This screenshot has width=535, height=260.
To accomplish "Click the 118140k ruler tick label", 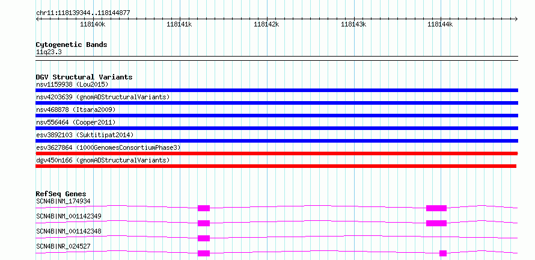I will click(93, 24).
